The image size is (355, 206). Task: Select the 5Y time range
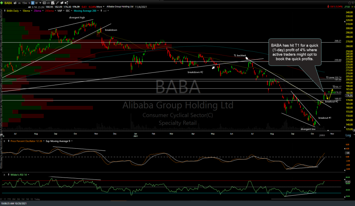click(x=1, y=199)
